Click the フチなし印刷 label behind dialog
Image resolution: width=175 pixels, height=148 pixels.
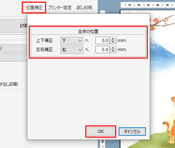pyautogui.click(x=9, y=84)
